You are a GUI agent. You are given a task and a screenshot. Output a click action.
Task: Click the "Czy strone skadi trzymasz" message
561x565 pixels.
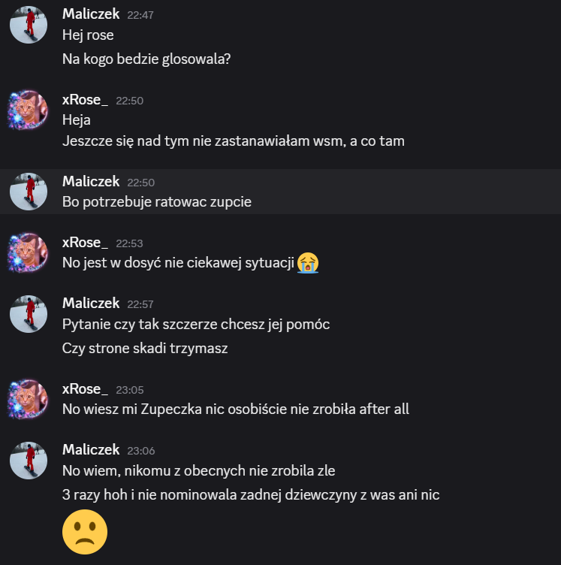(145, 348)
